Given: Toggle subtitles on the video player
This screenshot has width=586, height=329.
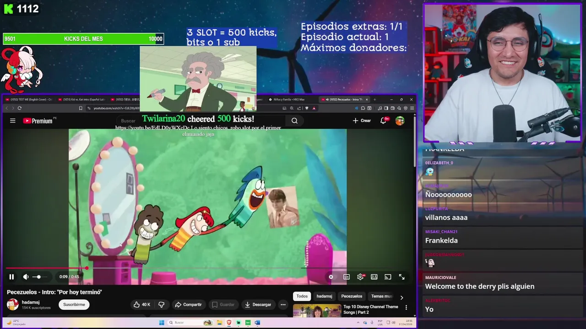Looking at the screenshot, I should point(347,276).
